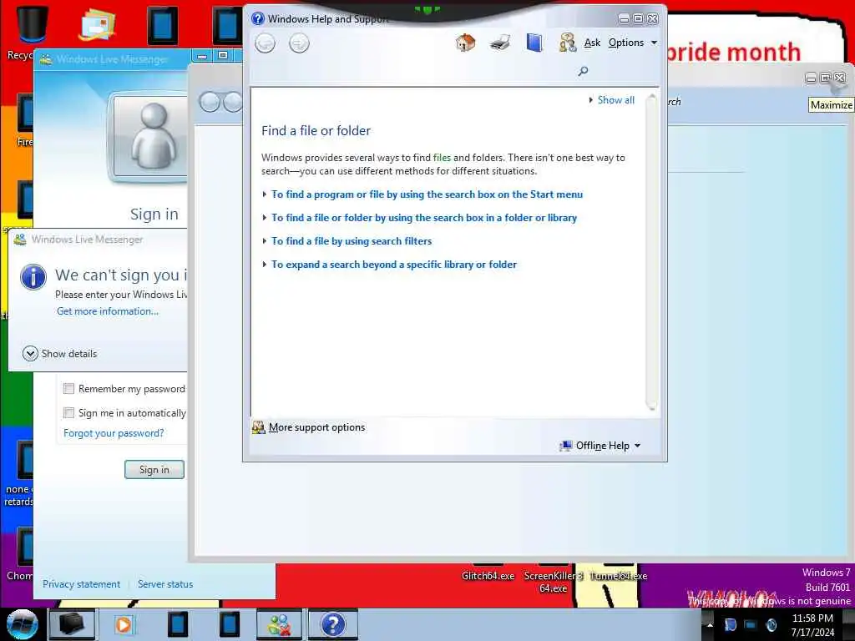The image size is (855, 641).
Task: Expand 'search box in a folder or library' topic
Action: click(424, 218)
